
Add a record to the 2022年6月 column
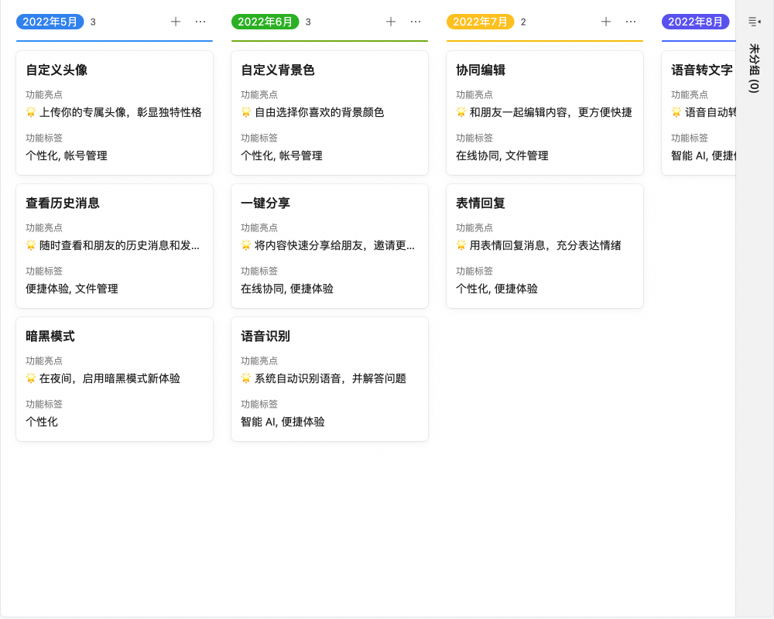391,22
